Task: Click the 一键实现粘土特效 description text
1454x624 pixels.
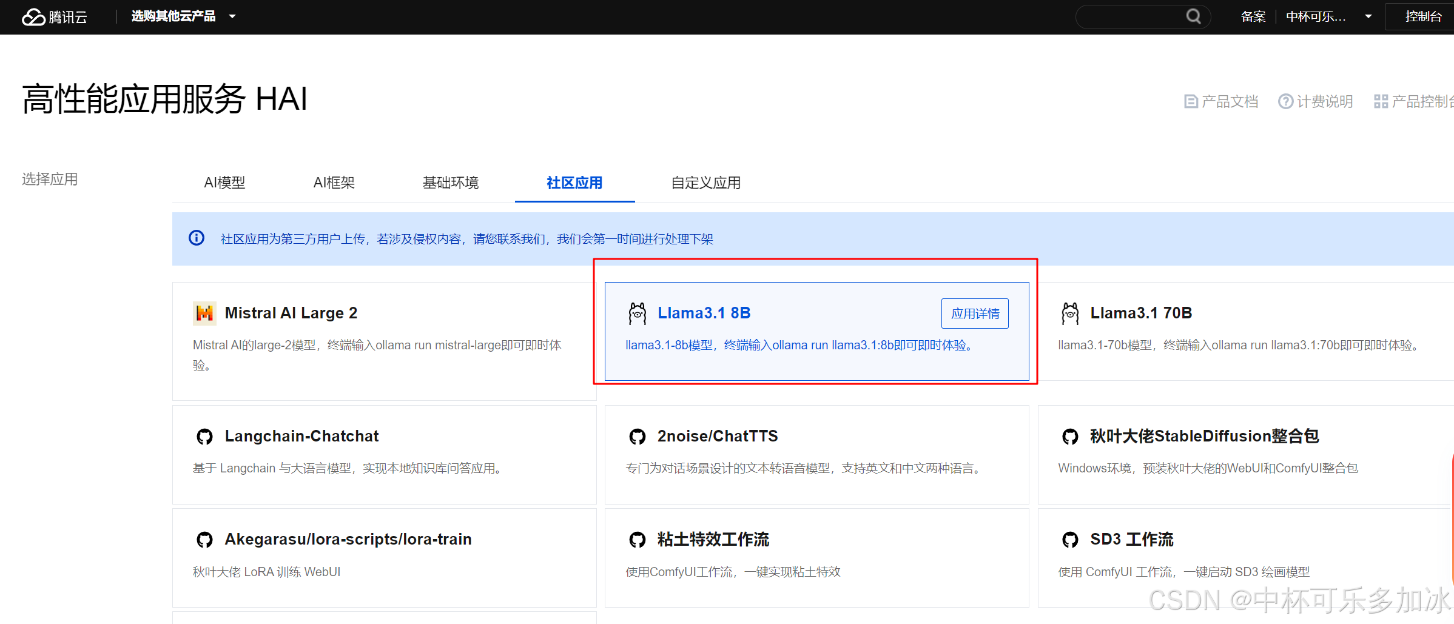Action: tap(733, 572)
